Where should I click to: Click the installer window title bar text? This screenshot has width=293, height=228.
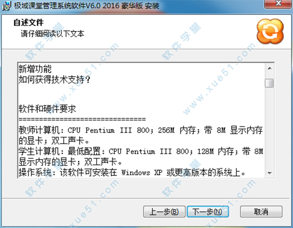point(87,6)
